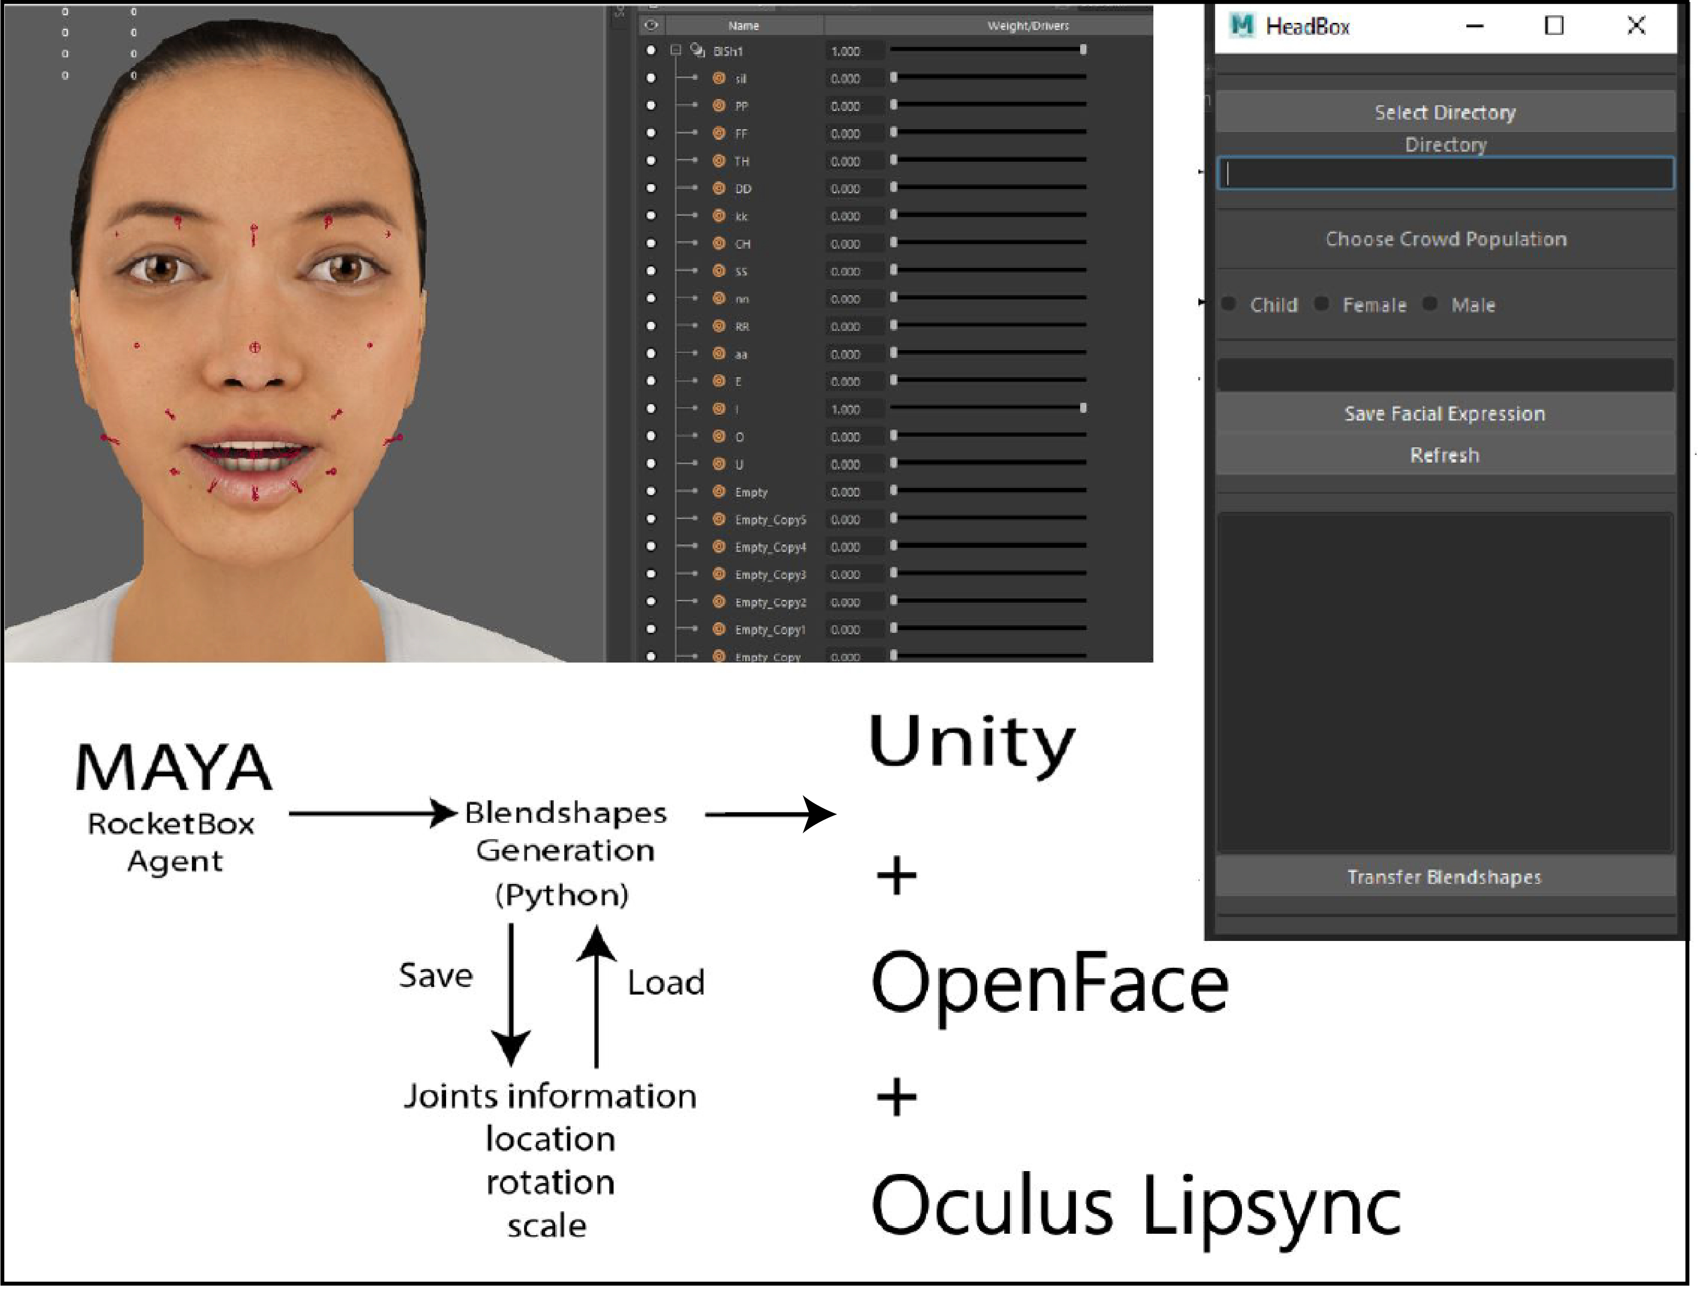Choose the Child crowd population radio button
Image resolution: width=1698 pixels, height=1294 pixels.
(1229, 304)
